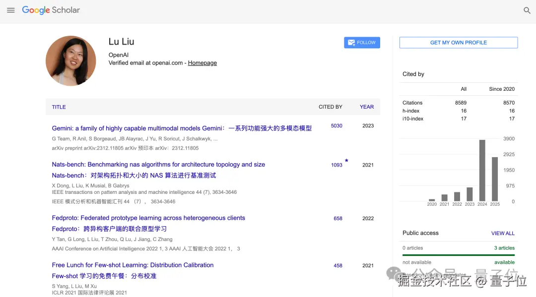
Task: Click the envelope icon in Follow button
Action: [351, 43]
